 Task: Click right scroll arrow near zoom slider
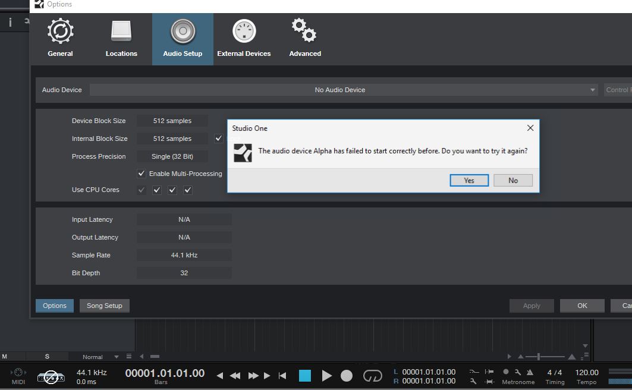510,357
